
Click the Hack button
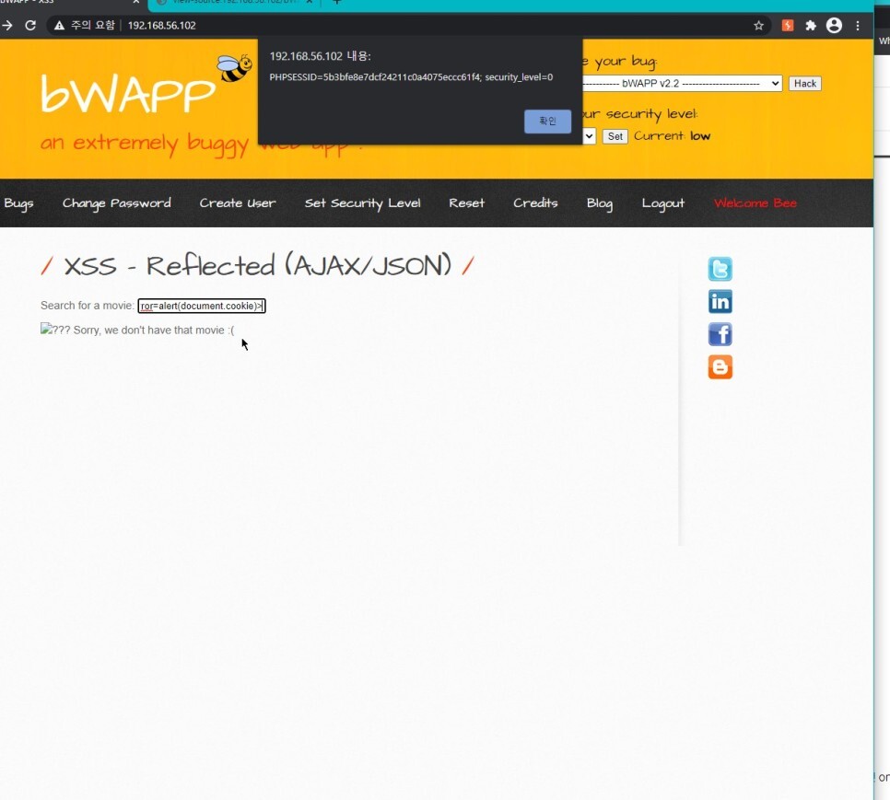pyautogui.click(x=805, y=84)
